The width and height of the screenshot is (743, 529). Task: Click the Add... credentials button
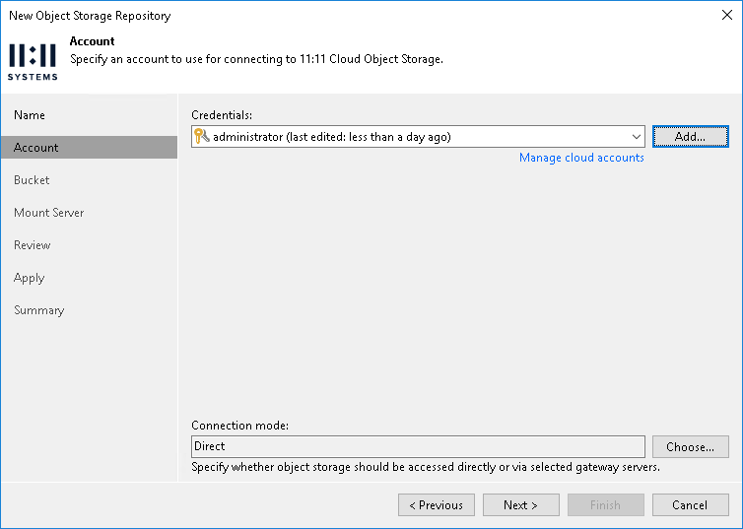pyautogui.click(x=691, y=136)
